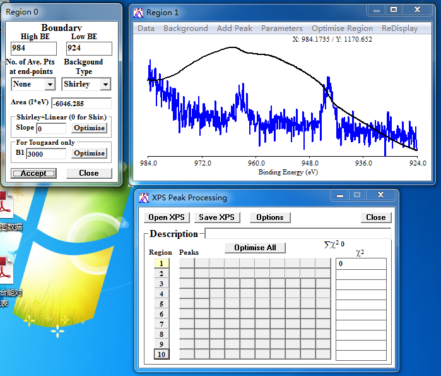Open the average points 'None' dropdown
The image size is (441, 376).
pos(50,85)
